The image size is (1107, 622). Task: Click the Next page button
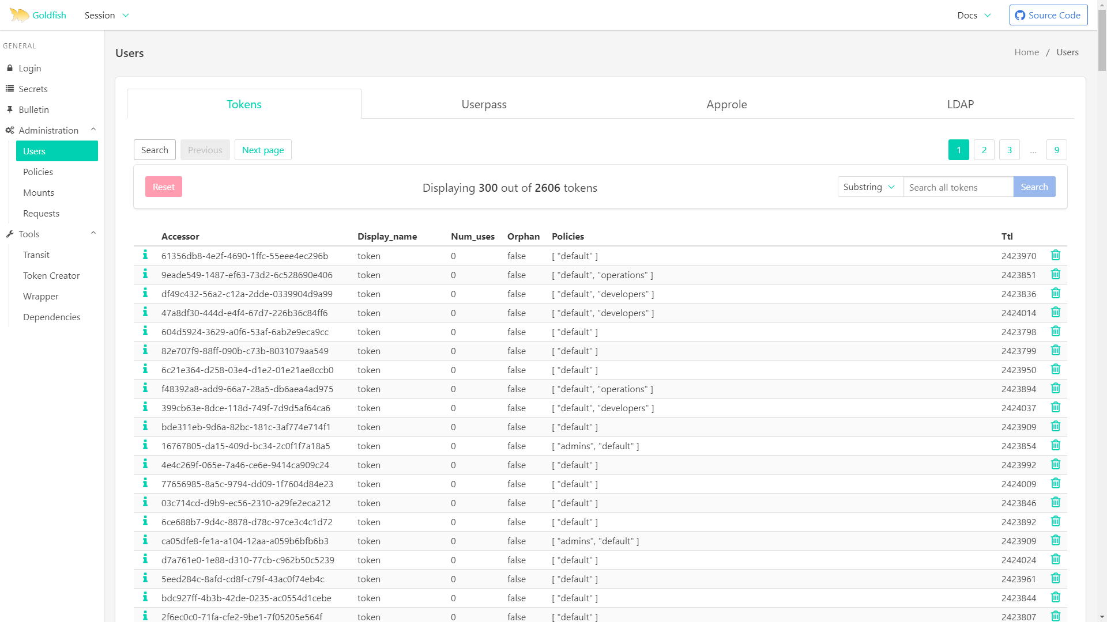click(x=263, y=150)
